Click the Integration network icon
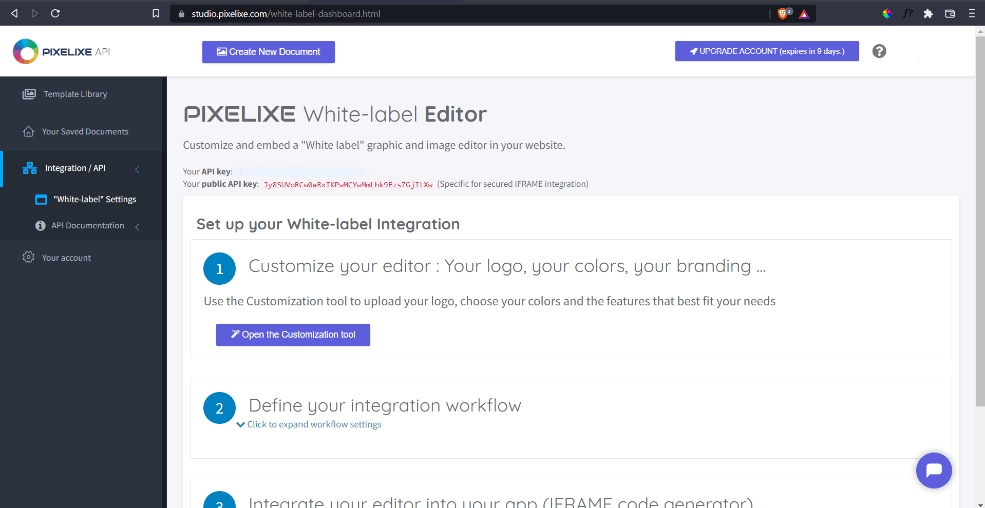The height and width of the screenshot is (508, 985). tap(30, 168)
